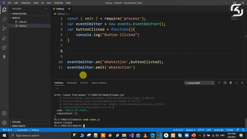Image resolution: width=247 pixels, height=139 pixels.
Task: Open VLC cone icon in taskbar
Action: (x=145, y=136)
